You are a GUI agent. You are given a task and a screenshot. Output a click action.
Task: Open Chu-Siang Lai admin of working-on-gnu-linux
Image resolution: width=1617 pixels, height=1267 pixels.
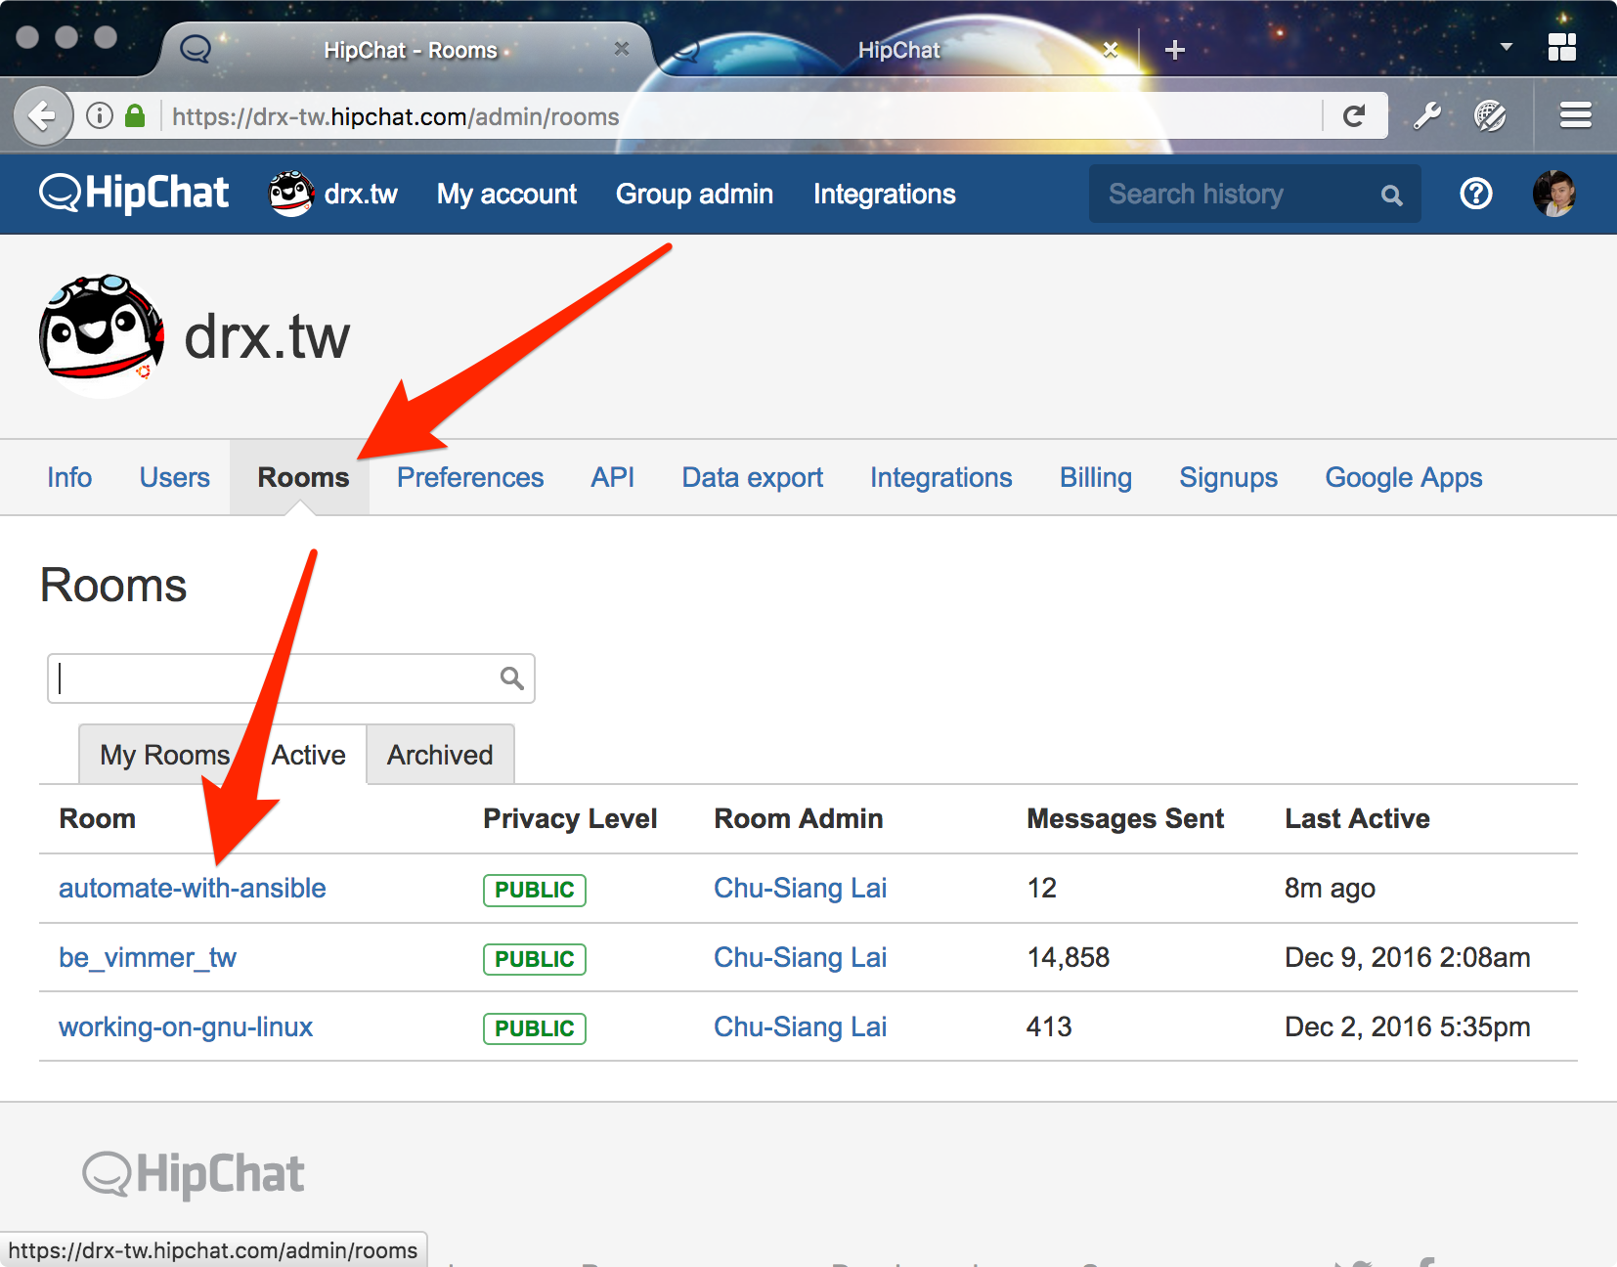point(801,1027)
